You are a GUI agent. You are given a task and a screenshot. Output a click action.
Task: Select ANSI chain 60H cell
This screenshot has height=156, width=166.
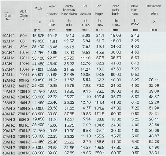pos(23,41)
